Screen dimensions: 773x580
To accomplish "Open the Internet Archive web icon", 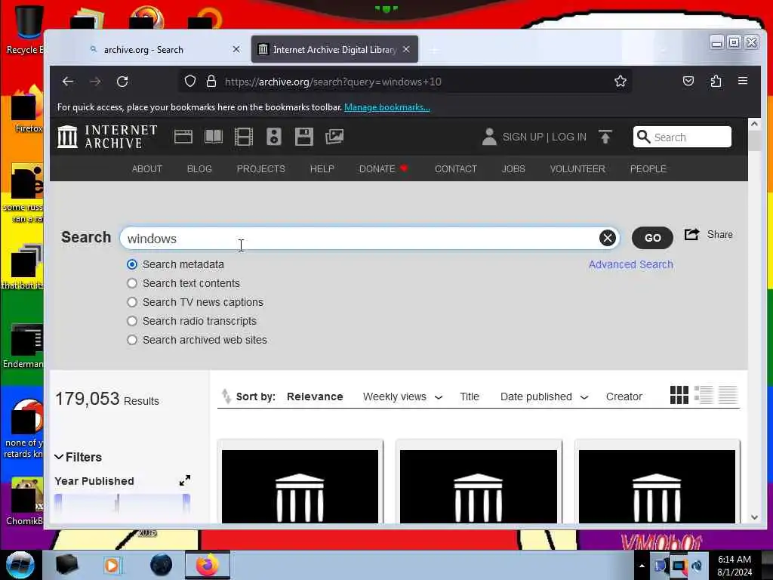I will tap(183, 137).
